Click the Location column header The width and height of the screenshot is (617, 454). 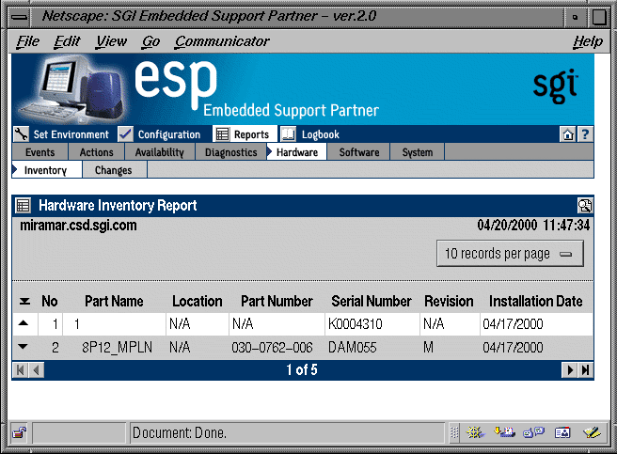coord(198,302)
